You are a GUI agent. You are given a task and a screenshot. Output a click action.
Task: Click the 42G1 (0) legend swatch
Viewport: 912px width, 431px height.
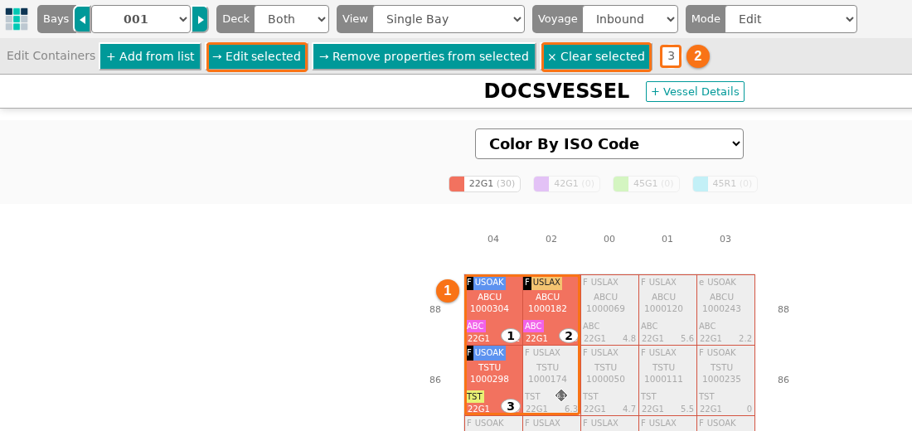click(541, 184)
